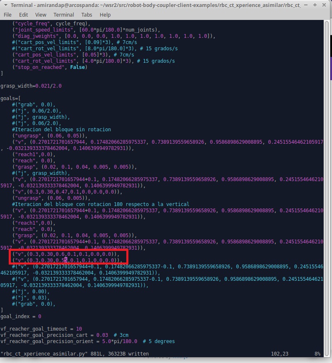The width and height of the screenshot is (332, 363).
Task: Open the Terminal menu
Action: (x=64, y=15)
